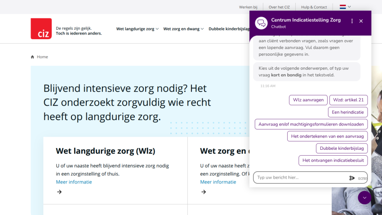Click arrow under Wet zorg en dwang card
382x215 pixels.
click(x=204, y=192)
